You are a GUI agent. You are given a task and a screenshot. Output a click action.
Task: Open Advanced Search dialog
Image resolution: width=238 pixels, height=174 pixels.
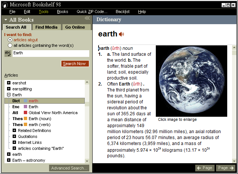coord(69,168)
